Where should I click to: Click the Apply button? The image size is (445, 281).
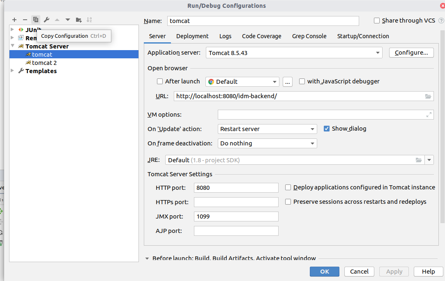[394, 272]
